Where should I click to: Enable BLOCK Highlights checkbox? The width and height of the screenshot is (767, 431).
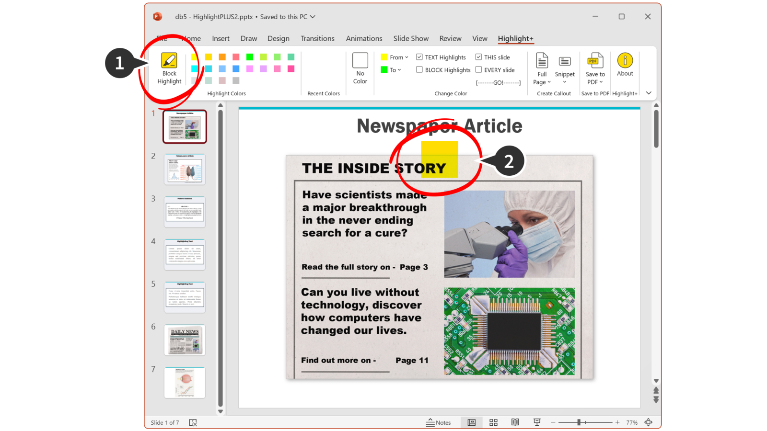(419, 69)
